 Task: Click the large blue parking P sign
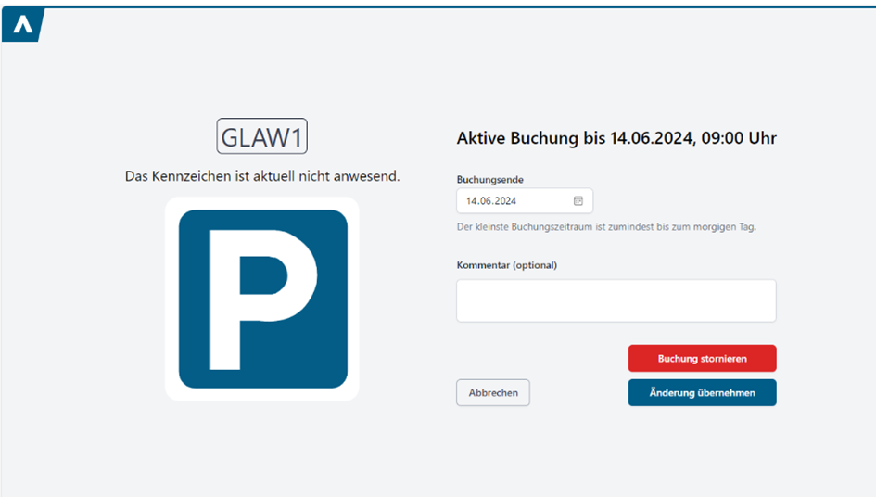(x=263, y=299)
